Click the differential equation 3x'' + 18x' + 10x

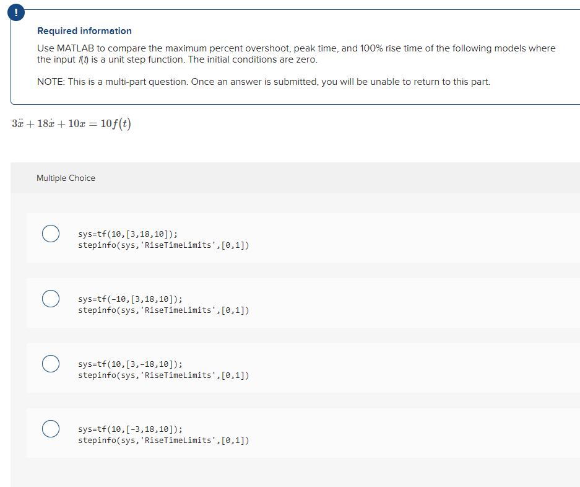pos(71,123)
